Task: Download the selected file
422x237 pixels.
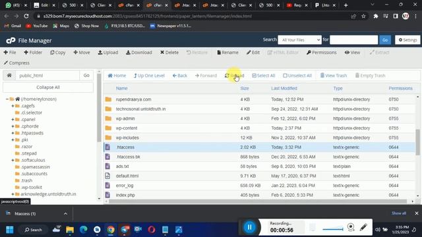Action: click(139, 53)
